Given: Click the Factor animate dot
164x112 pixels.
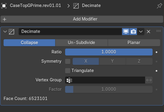Looking at the screenshot, I should pos(156,89).
